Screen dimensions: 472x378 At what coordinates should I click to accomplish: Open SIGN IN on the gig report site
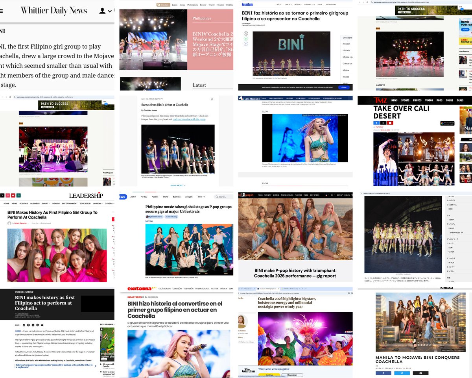347,195
